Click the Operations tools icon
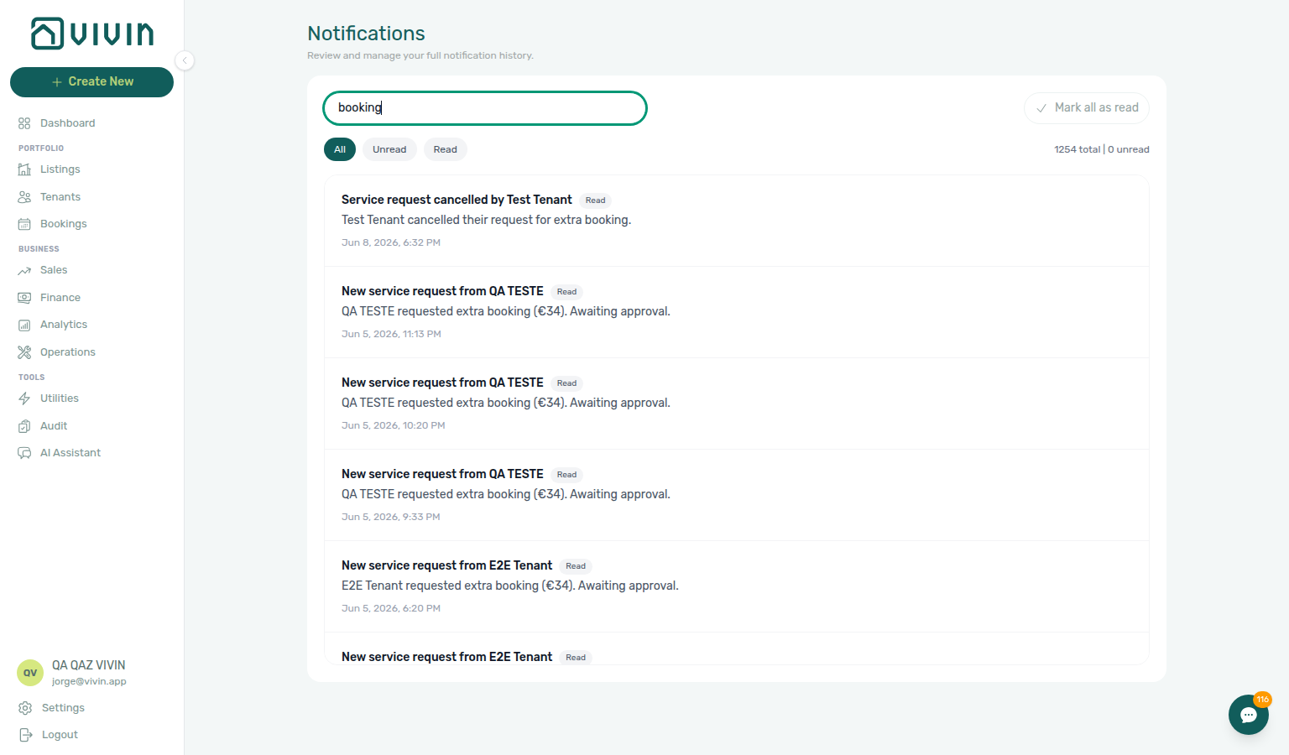The image size is (1289, 755). 24,352
